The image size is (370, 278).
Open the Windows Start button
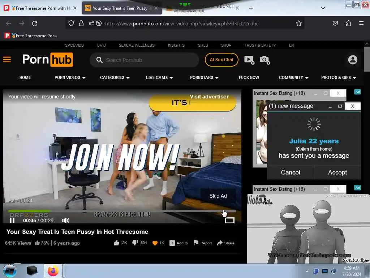(9, 271)
